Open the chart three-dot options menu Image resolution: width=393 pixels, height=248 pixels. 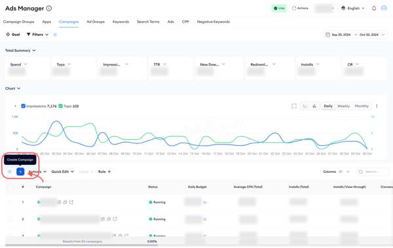377,106
